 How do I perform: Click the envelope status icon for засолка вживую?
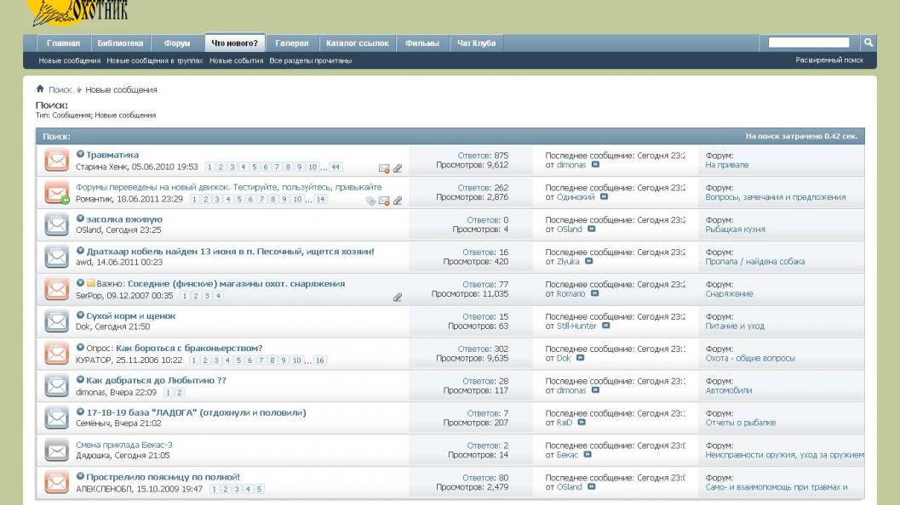click(x=56, y=224)
